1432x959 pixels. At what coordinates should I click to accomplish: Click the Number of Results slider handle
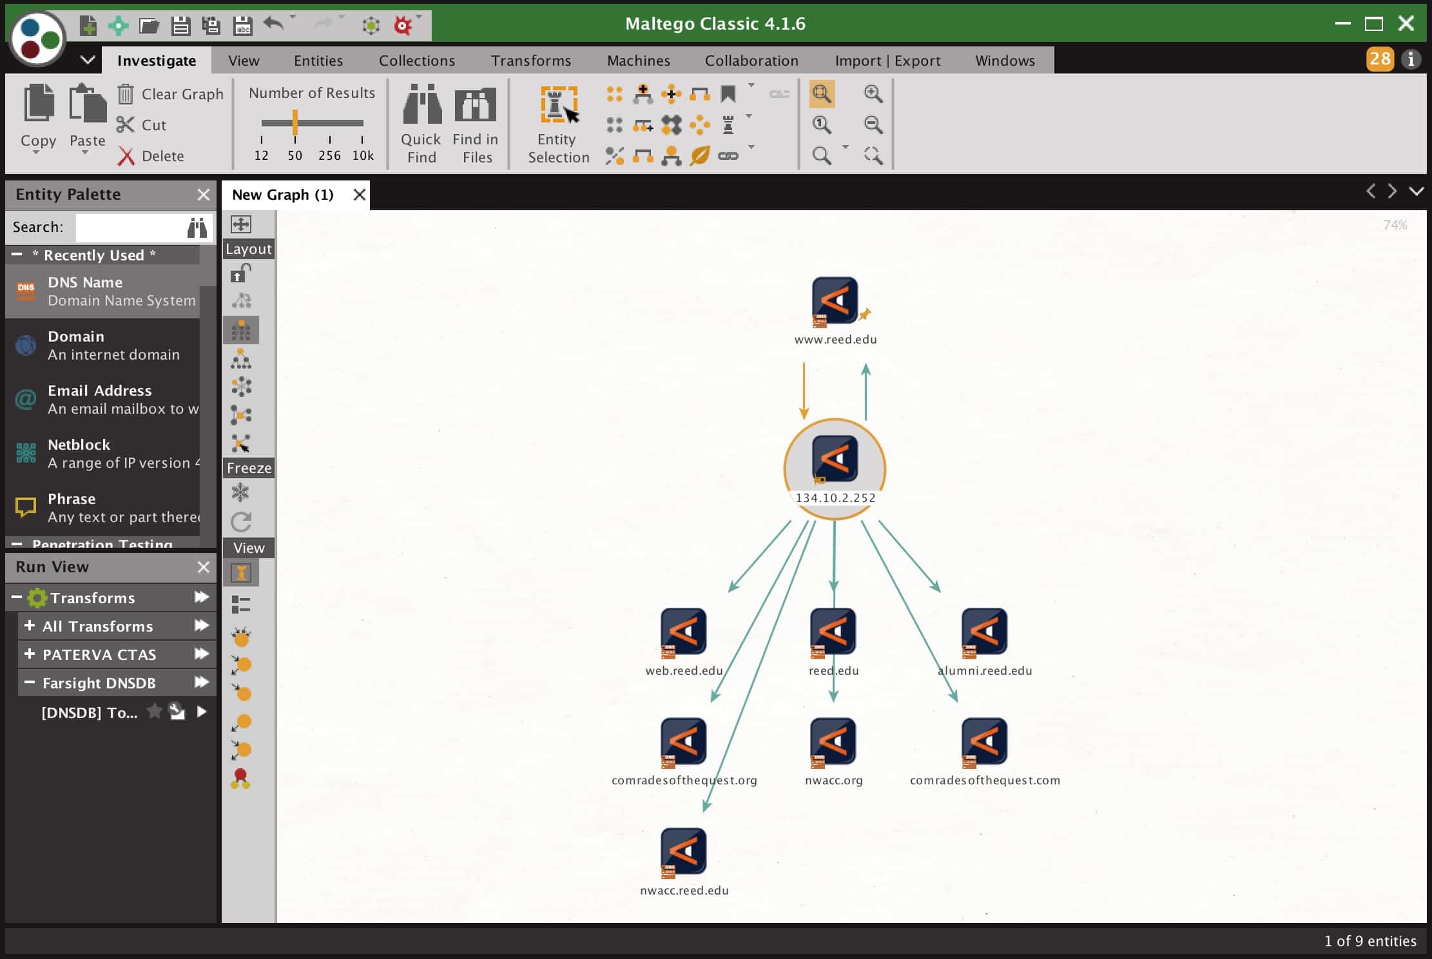(x=295, y=122)
